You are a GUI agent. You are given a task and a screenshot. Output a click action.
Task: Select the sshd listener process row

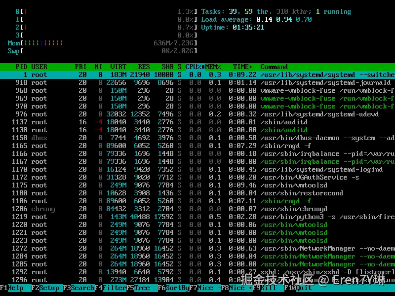tap(197, 272)
